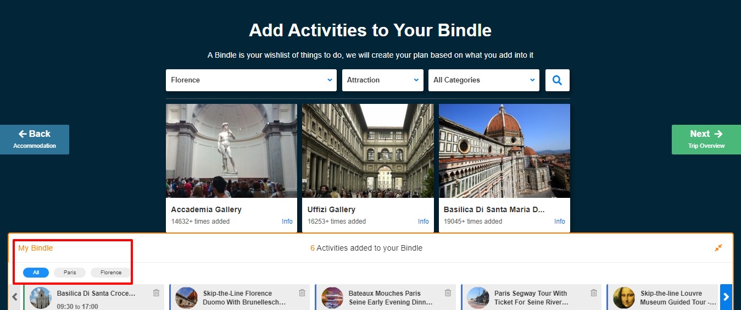741x310 pixels.
Task: Click the magnifying glass search button
Action: (557, 80)
